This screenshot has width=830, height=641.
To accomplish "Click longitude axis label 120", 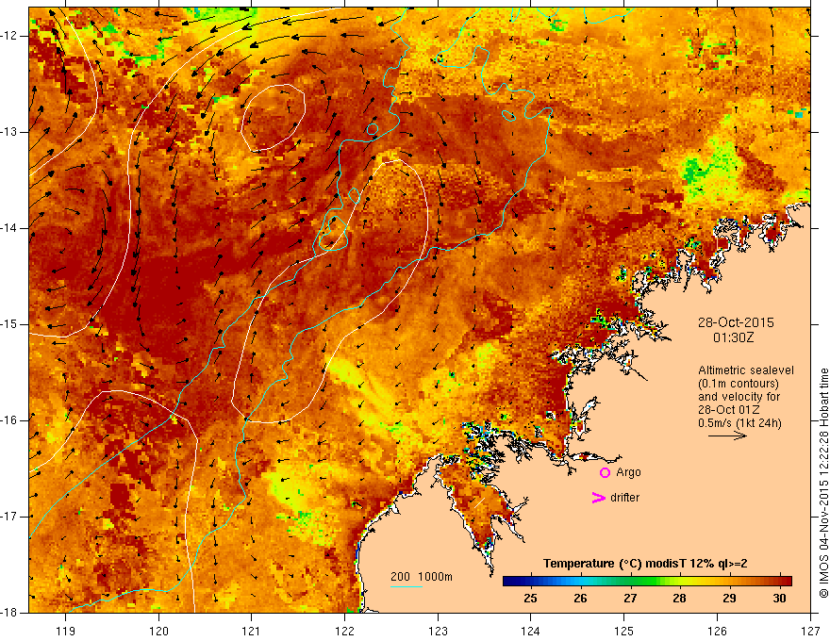I will [158, 631].
